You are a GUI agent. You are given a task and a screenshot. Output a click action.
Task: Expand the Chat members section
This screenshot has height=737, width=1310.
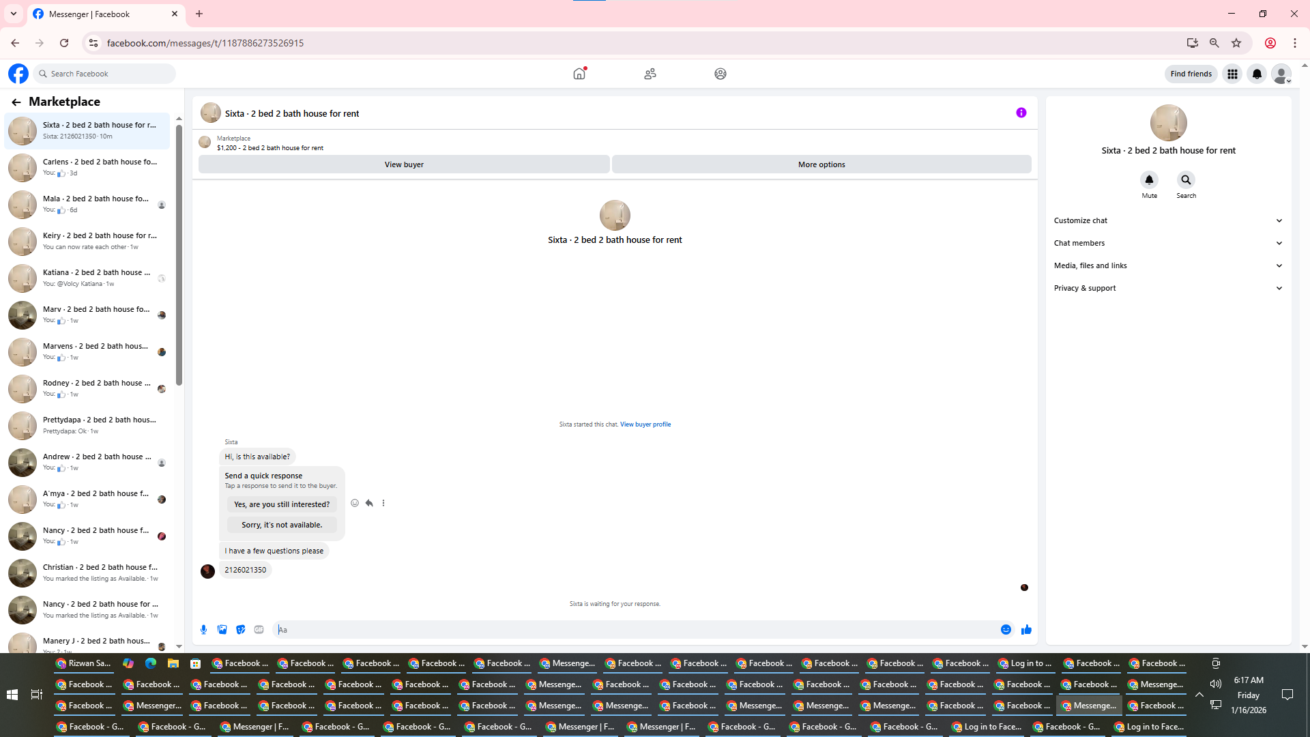[x=1168, y=243]
